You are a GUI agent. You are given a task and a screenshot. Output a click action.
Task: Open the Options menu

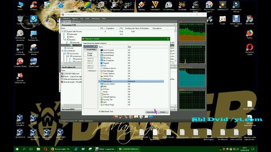75,19
